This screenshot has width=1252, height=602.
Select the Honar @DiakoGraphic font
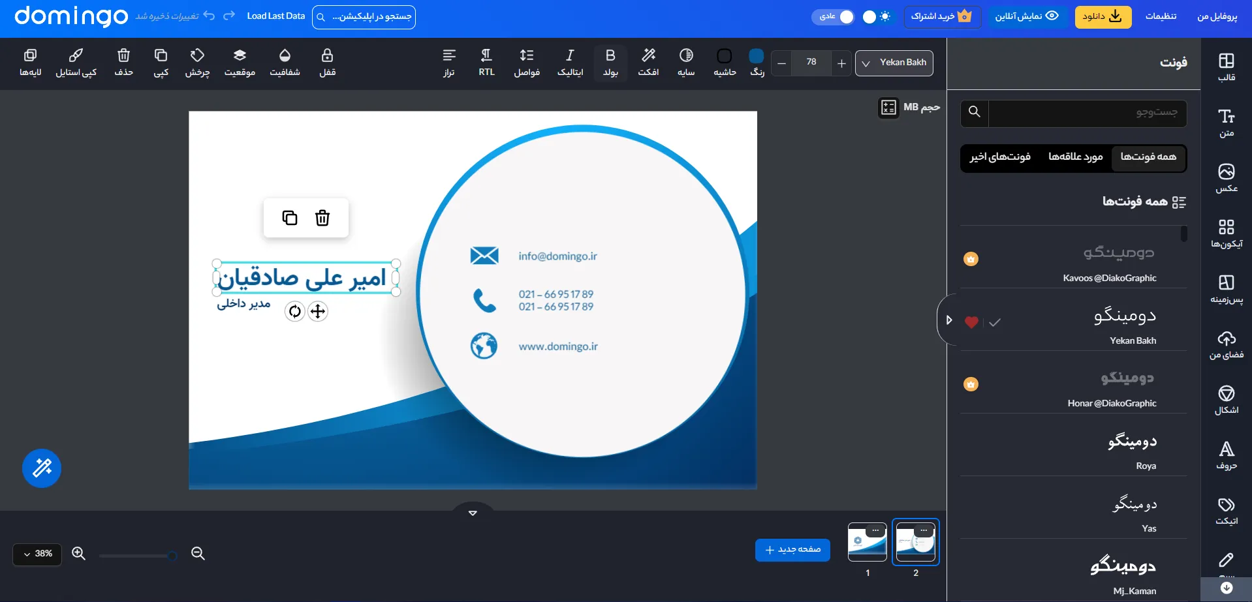pos(1073,384)
